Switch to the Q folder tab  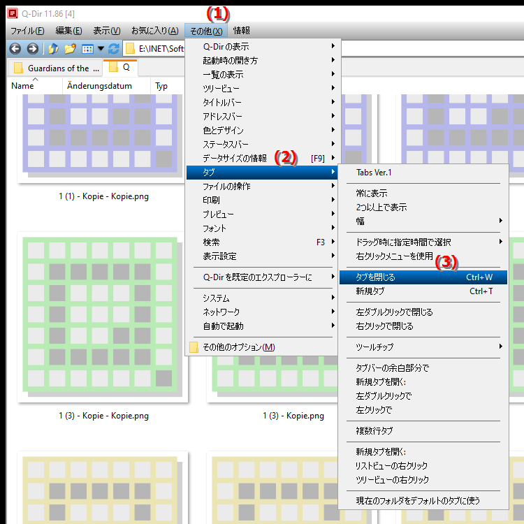pyautogui.click(x=120, y=67)
